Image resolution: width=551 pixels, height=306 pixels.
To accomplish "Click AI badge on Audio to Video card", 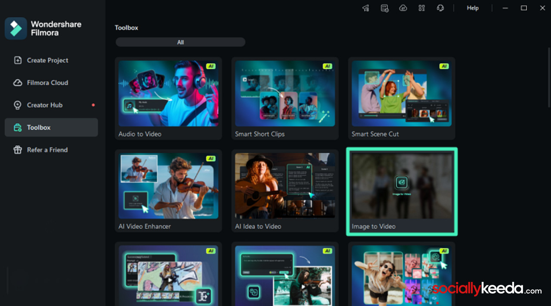I will pyautogui.click(x=210, y=66).
